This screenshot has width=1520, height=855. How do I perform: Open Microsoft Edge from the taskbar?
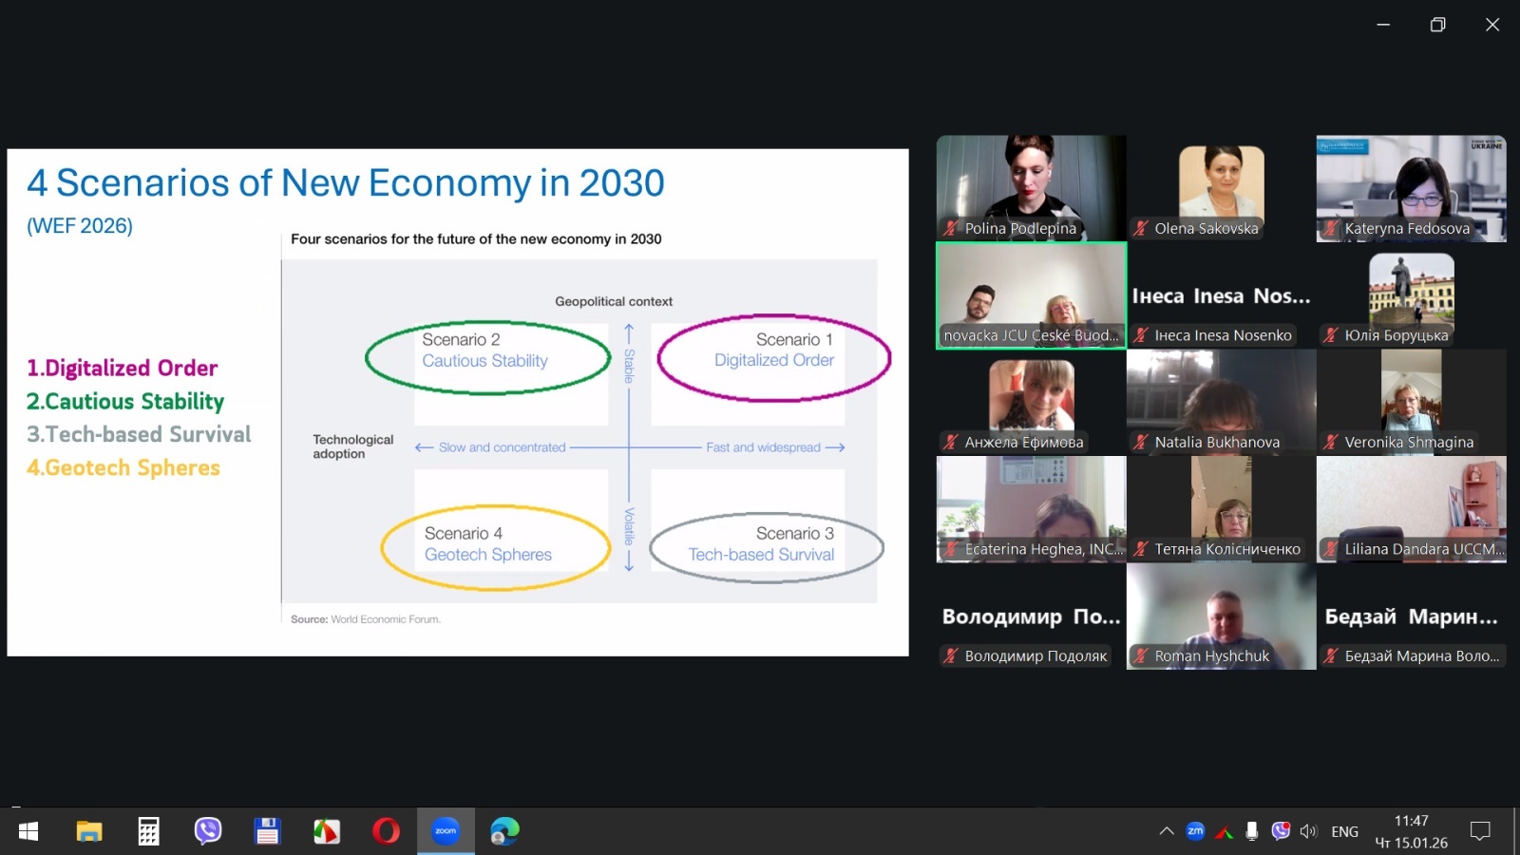click(x=504, y=831)
